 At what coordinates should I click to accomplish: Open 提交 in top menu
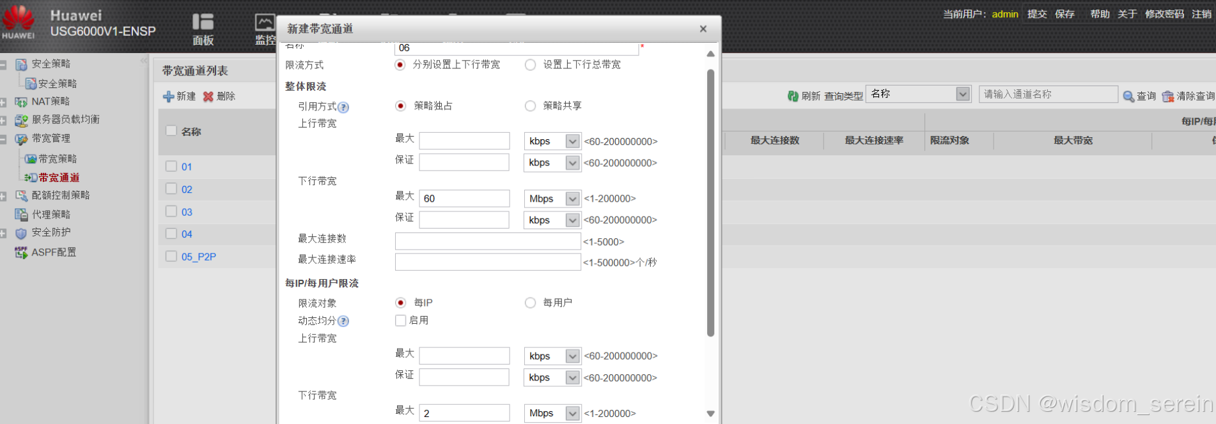(x=1037, y=14)
